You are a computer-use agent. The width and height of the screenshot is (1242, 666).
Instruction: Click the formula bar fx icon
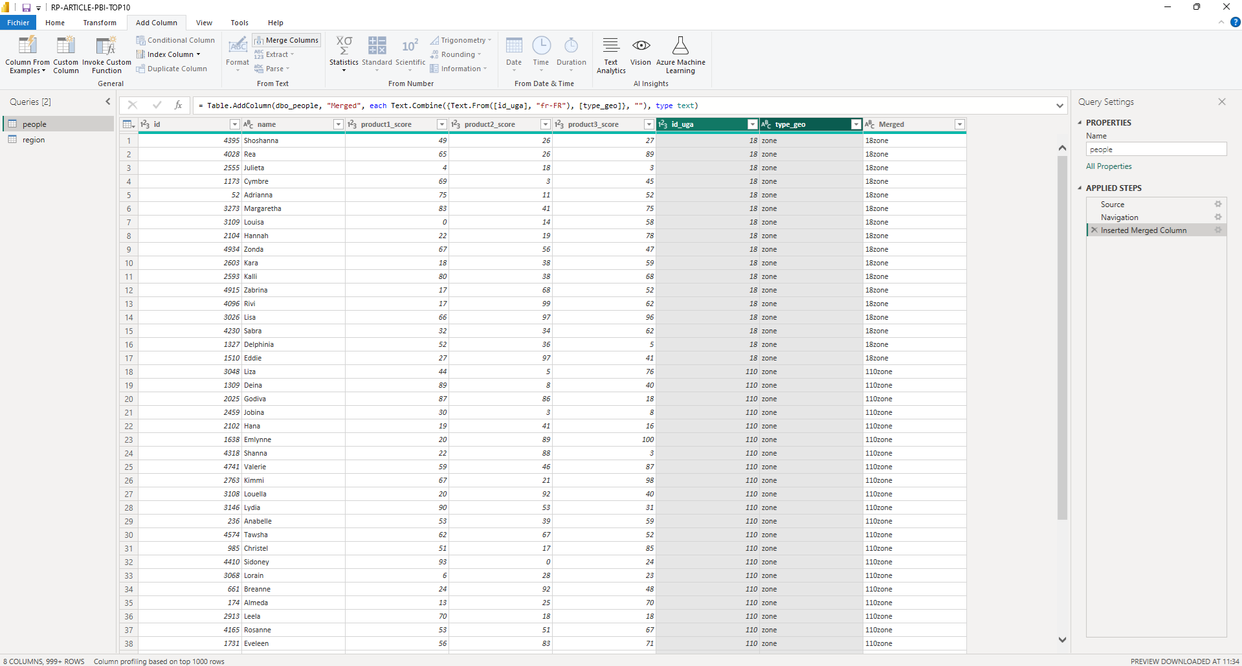178,105
